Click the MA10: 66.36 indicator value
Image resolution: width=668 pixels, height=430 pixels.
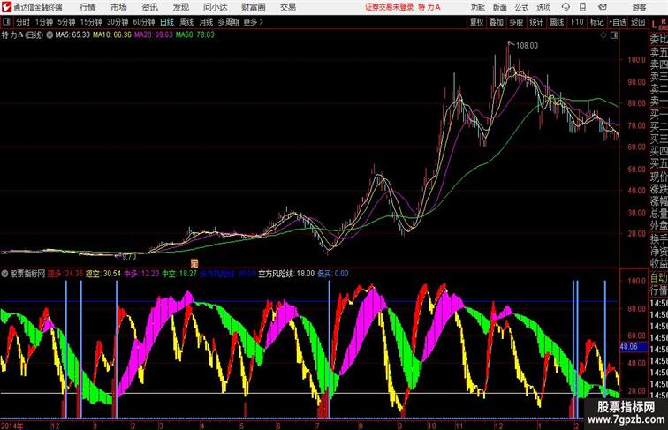(112, 35)
